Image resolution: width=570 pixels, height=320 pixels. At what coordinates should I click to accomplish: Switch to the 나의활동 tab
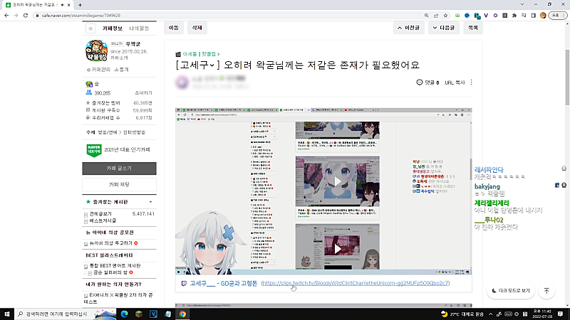139,28
